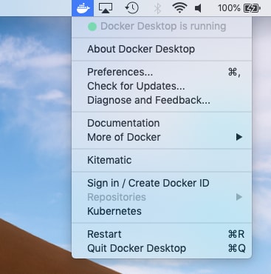Expand the More of Docker submenu
Screen dimensions: 271x274
pos(162,137)
